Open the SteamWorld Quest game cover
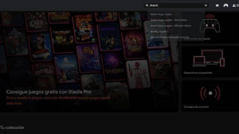 point(36,21)
